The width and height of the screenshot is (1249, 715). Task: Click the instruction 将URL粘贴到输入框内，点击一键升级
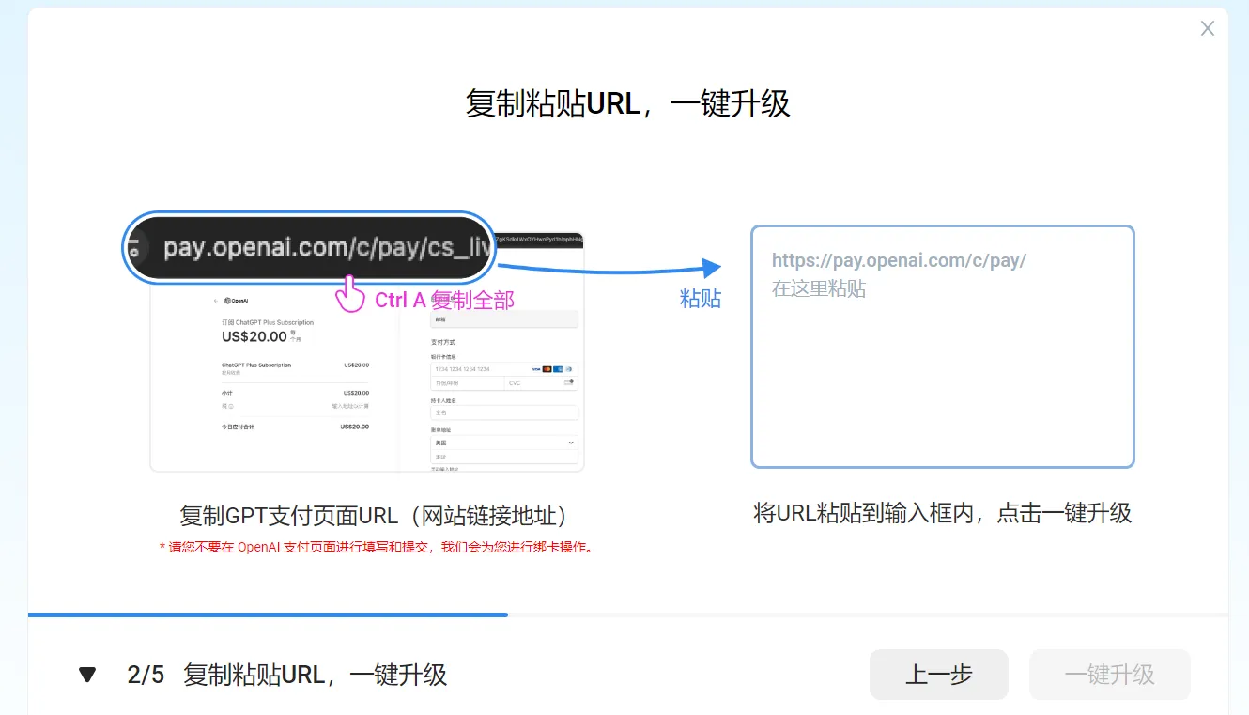(x=943, y=513)
